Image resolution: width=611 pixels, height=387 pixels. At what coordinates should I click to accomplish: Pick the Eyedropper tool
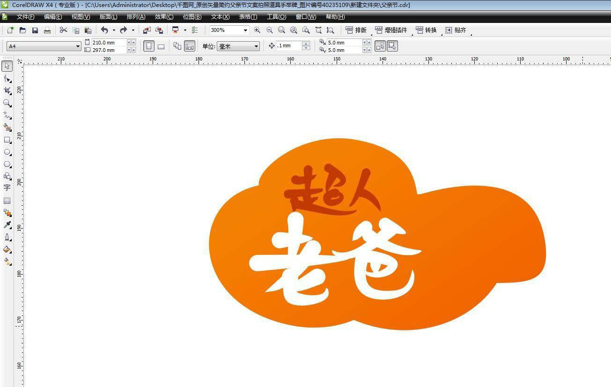(x=7, y=225)
